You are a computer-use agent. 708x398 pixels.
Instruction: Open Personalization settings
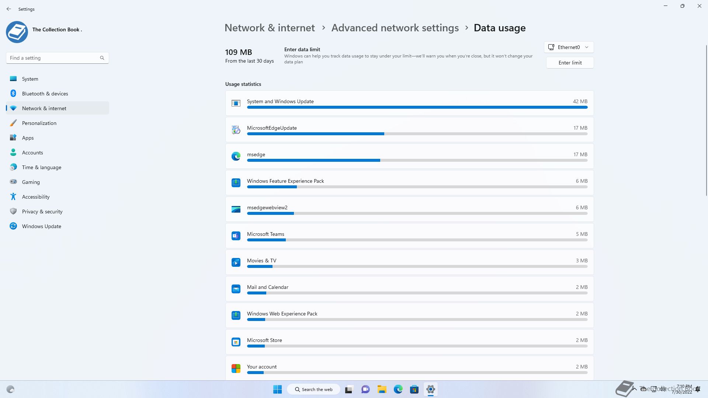click(x=58, y=123)
